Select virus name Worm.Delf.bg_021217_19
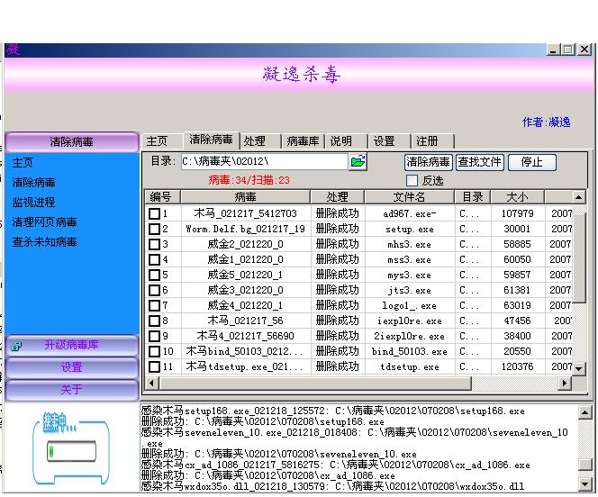The width and height of the screenshot is (598, 497). (245, 229)
